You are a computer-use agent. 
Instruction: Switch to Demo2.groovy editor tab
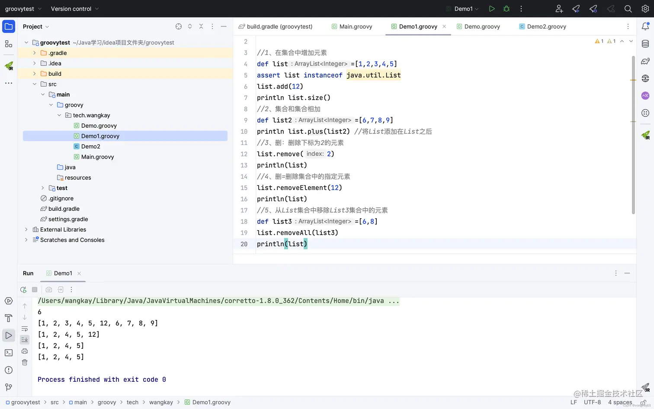(543, 26)
